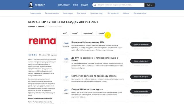184x104 pixels.
Task: Select the Акции filter tab
Action: (75, 33)
